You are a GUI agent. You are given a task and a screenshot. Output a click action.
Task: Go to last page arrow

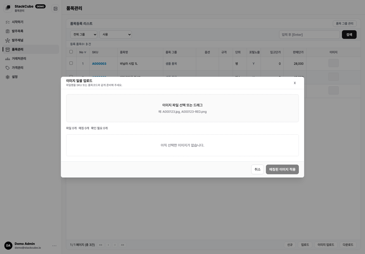point(122,245)
